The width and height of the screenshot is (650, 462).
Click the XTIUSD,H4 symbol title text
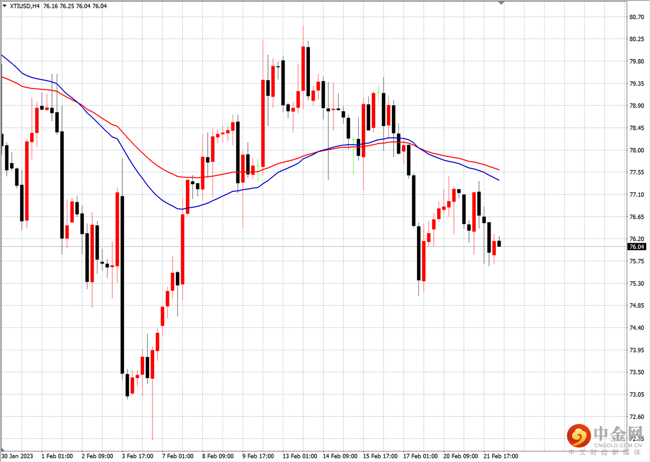point(24,6)
